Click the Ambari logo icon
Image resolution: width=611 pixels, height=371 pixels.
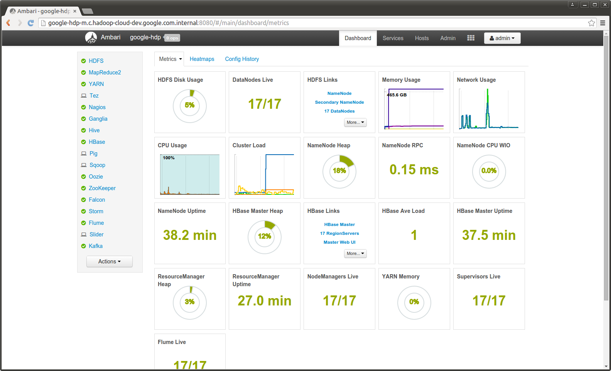91,37
